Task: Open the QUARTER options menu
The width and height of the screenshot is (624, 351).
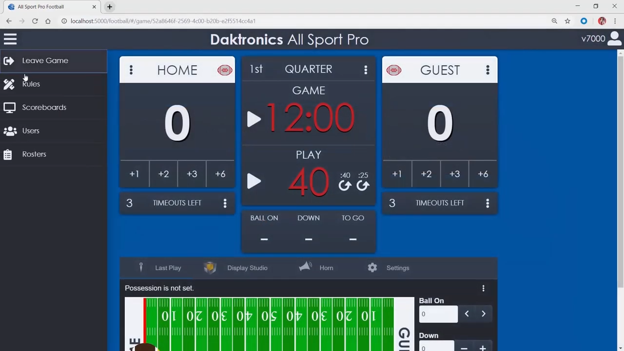Action: pos(366,70)
